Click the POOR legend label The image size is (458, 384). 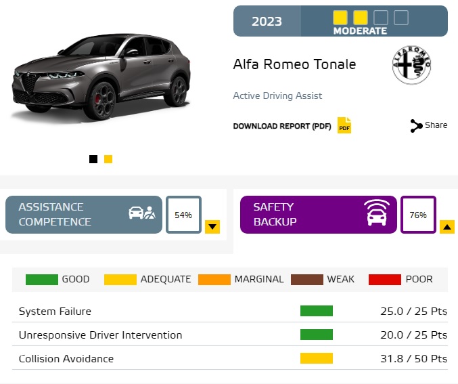(x=419, y=279)
